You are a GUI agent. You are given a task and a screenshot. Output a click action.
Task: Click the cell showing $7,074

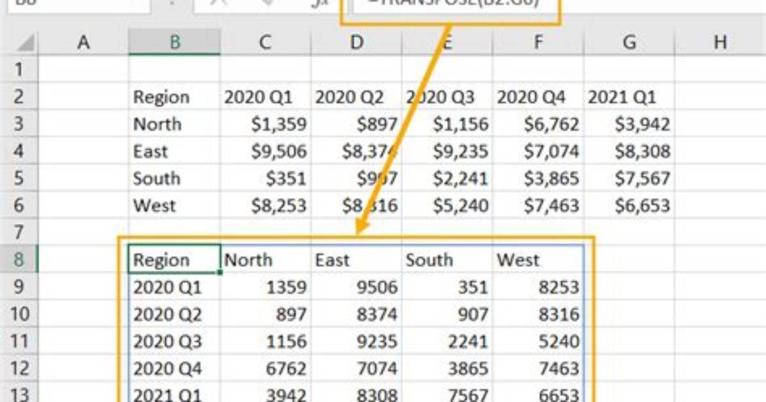pyautogui.click(x=538, y=151)
